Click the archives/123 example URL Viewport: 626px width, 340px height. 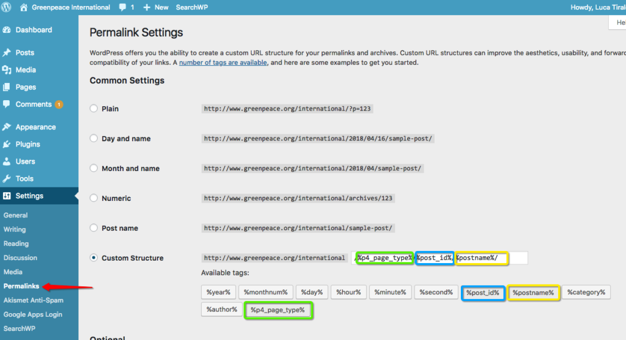[298, 198]
